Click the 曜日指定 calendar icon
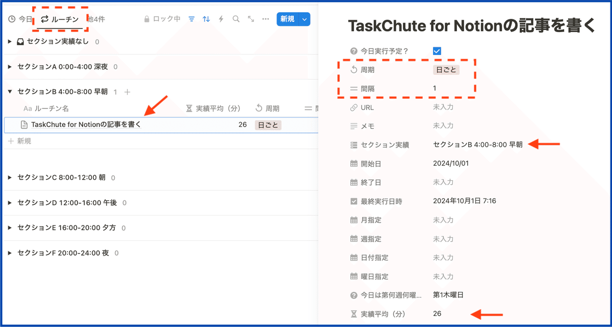 [x=354, y=277]
